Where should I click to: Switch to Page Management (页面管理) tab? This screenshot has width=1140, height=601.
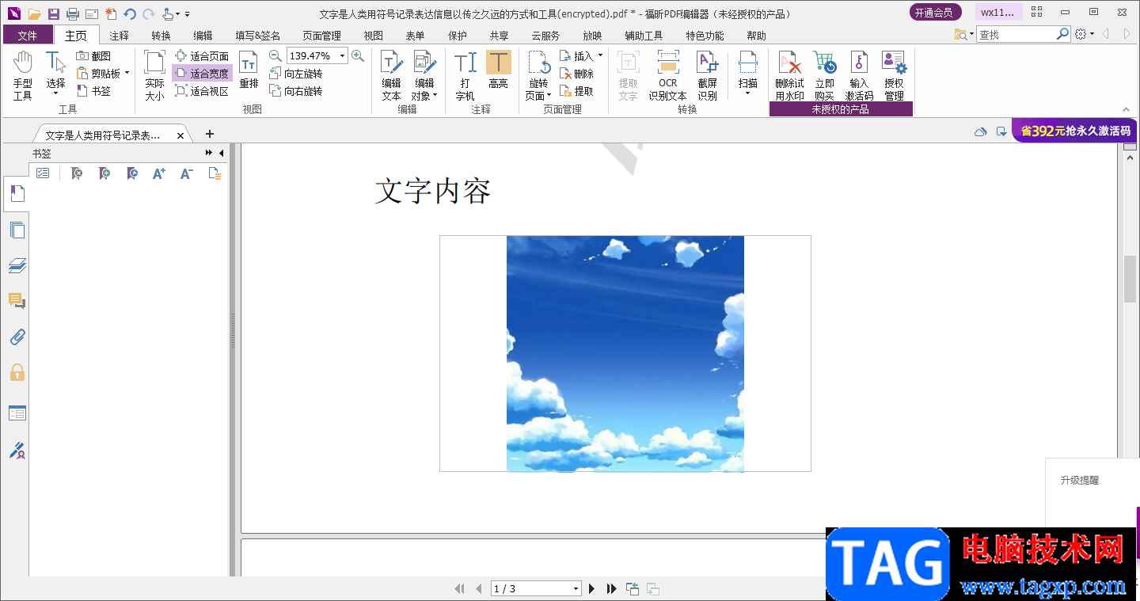321,36
